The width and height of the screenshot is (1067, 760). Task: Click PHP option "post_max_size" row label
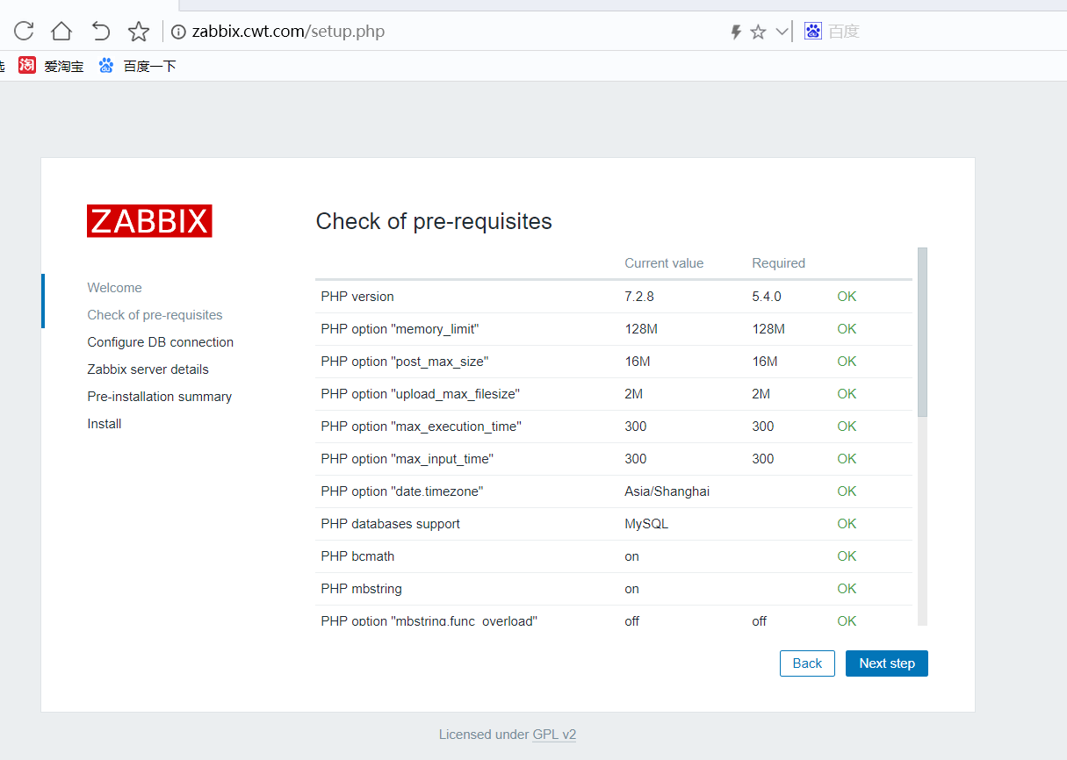click(404, 362)
